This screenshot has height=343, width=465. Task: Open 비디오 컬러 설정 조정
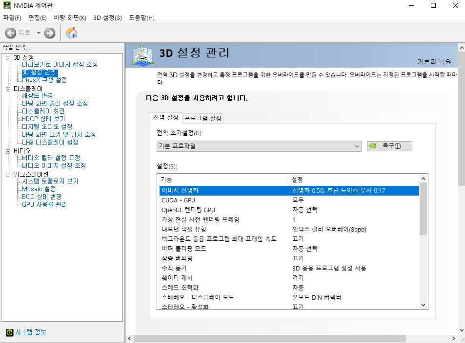(x=51, y=158)
